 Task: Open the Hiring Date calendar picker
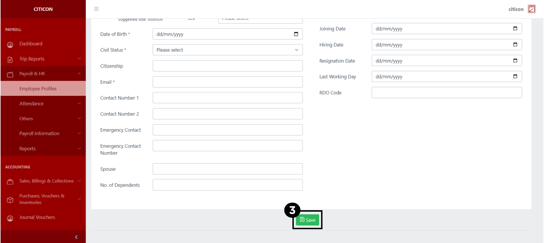(x=515, y=45)
